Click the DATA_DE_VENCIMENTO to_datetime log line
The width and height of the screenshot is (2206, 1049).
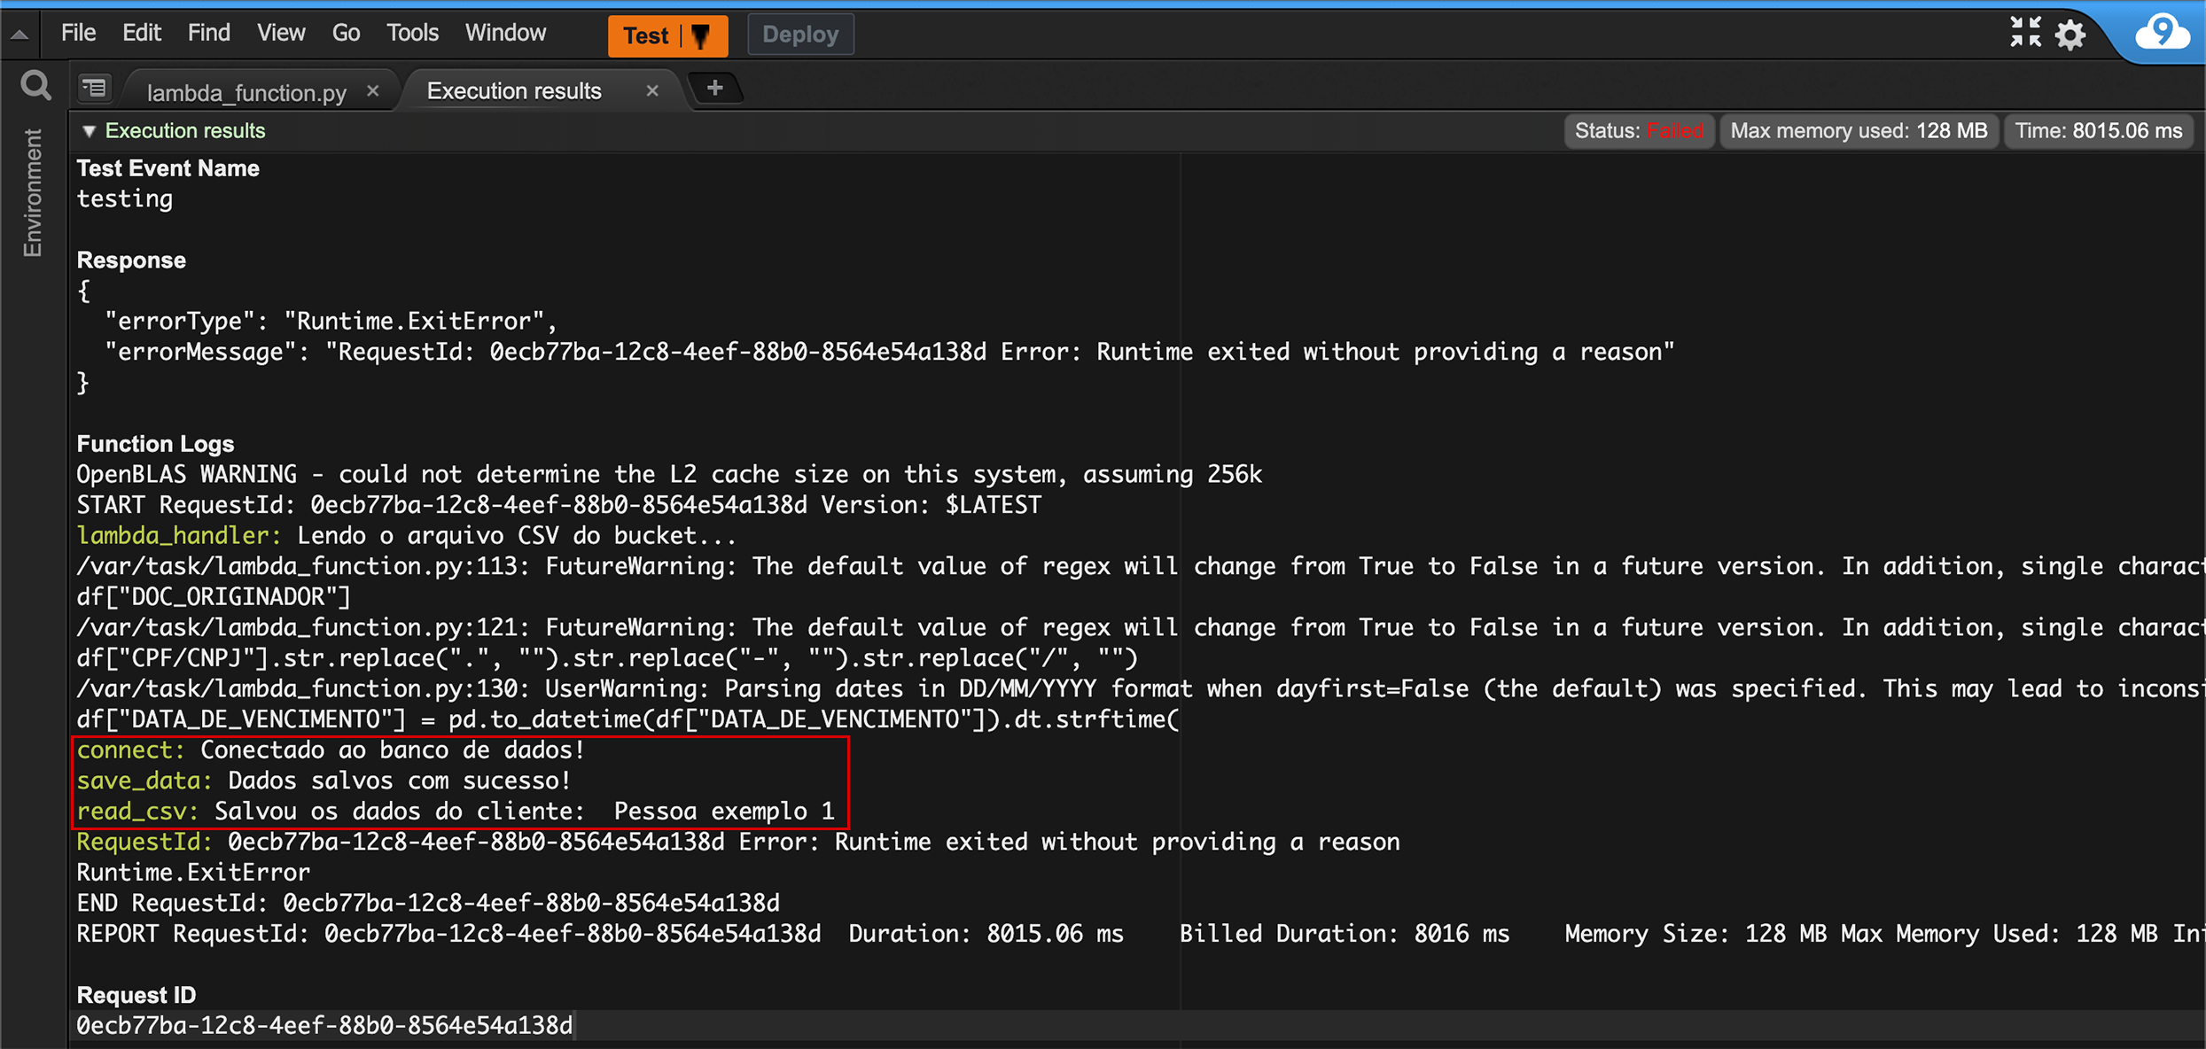coord(628,719)
